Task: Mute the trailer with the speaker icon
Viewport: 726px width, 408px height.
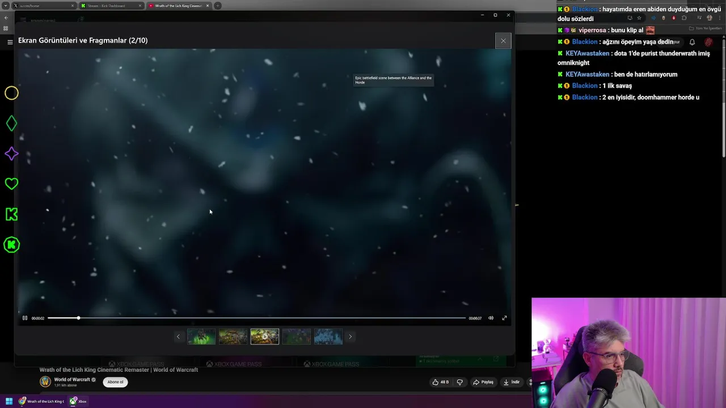Action: [x=491, y=318]
